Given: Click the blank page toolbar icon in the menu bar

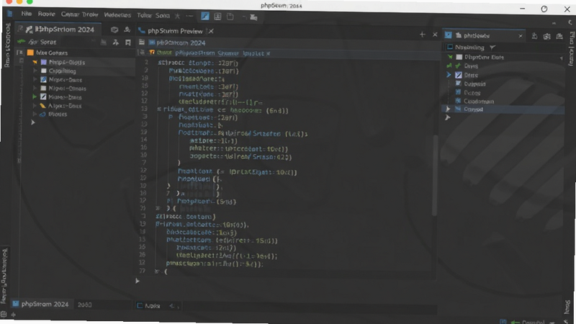Looking at the screenshot, I should pyautogui.click(x=230, y=17).
